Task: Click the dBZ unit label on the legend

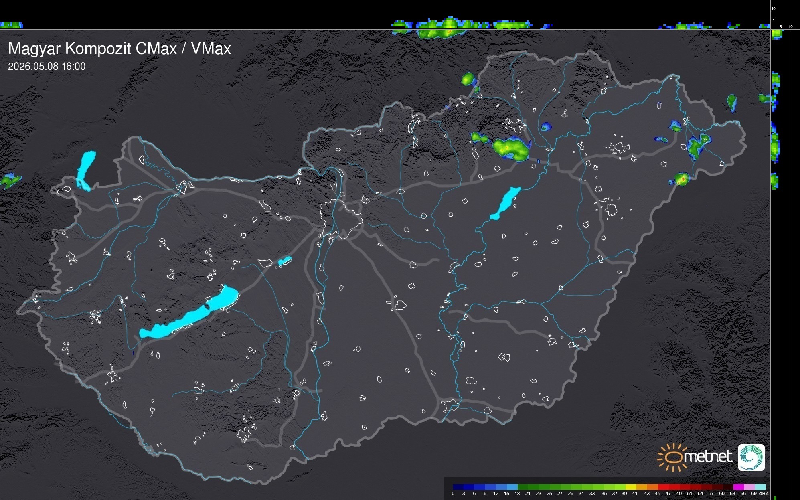Action: [764, 494]
